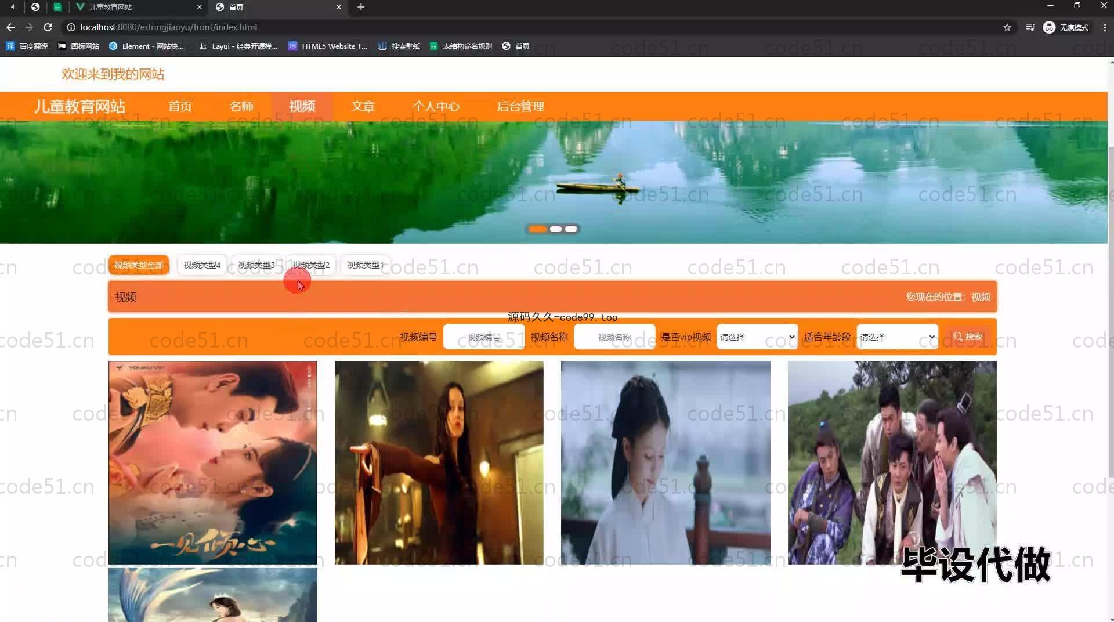Open the 表结构命名规则 bookmark
This screenshot has width=1114, height=622.
tap(461, 46)
